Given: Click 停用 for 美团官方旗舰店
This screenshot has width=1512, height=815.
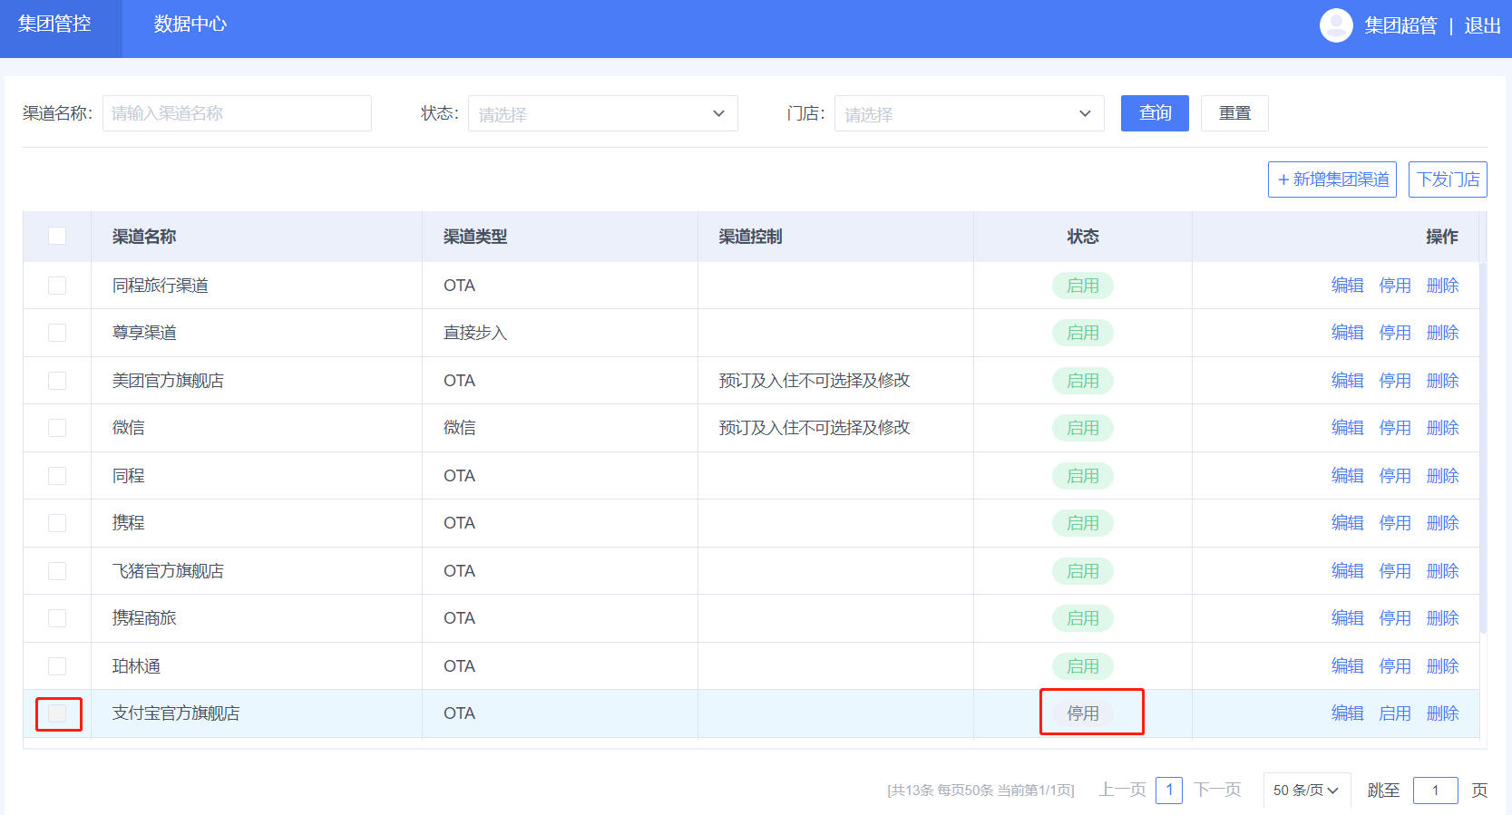Looking at the screenshot, I should (x=1395, y=381).
